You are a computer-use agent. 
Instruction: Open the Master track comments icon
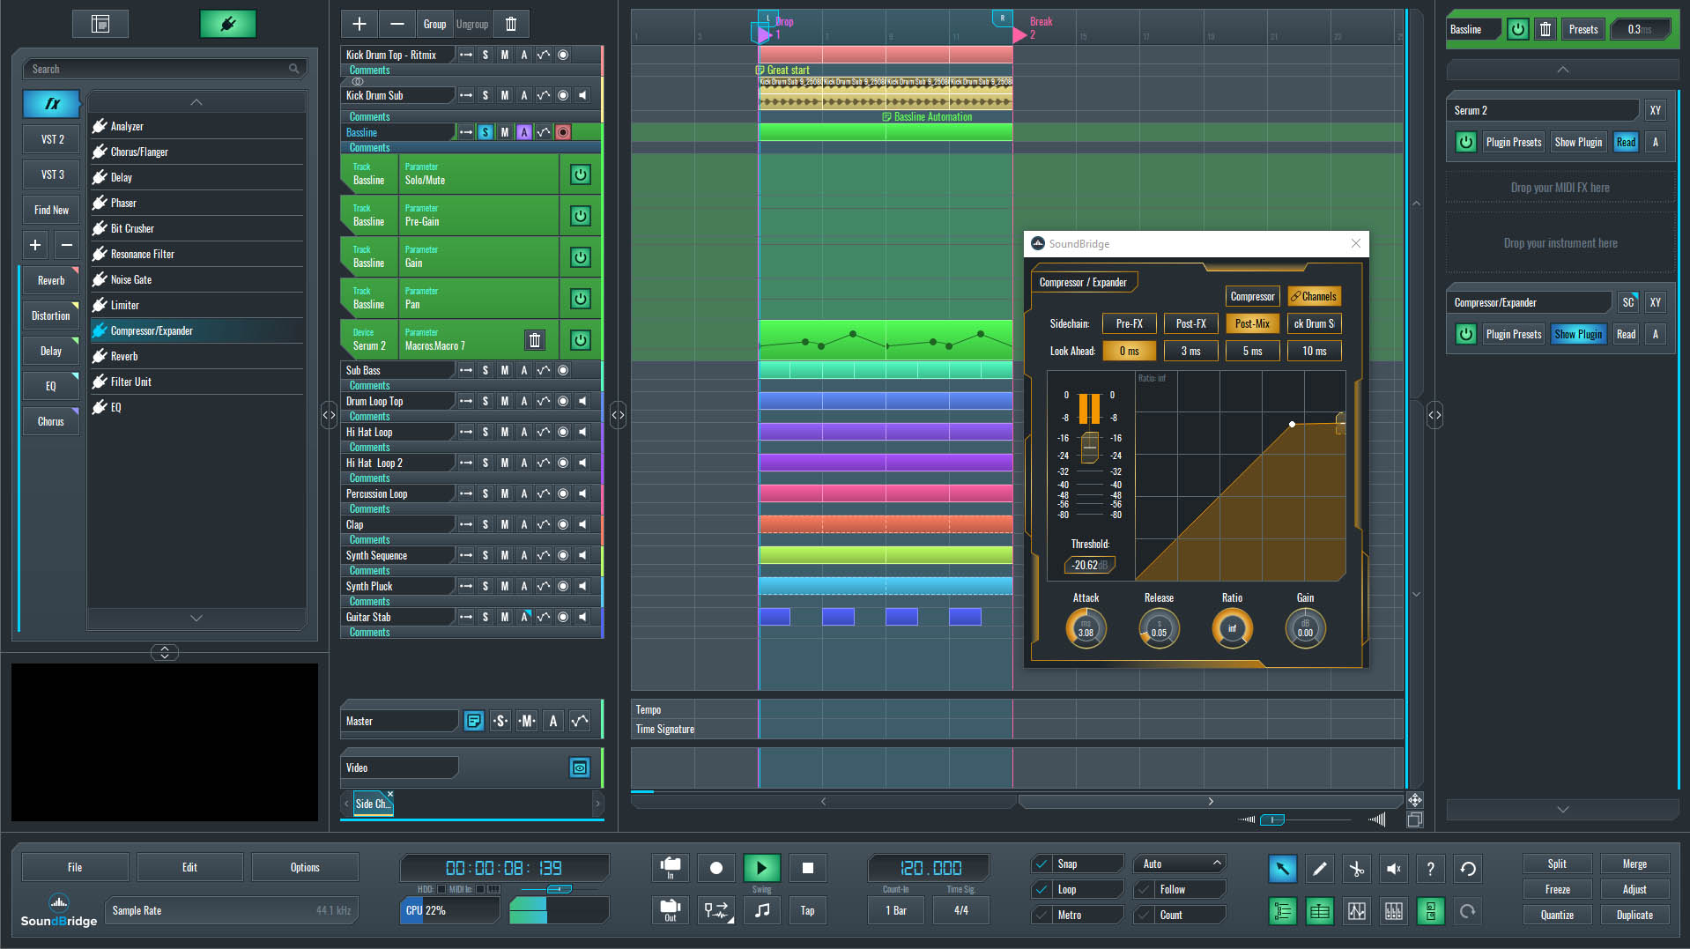[x=473, y=721]
